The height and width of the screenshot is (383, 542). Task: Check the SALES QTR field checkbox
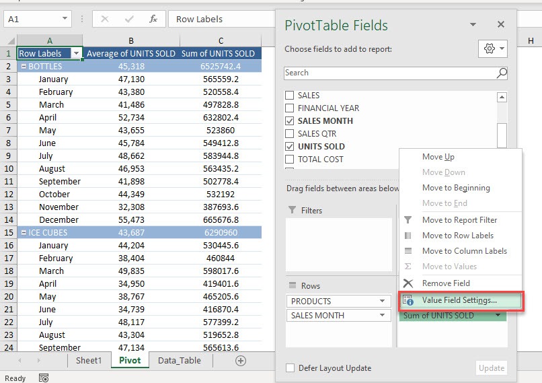tap(289, 133)
